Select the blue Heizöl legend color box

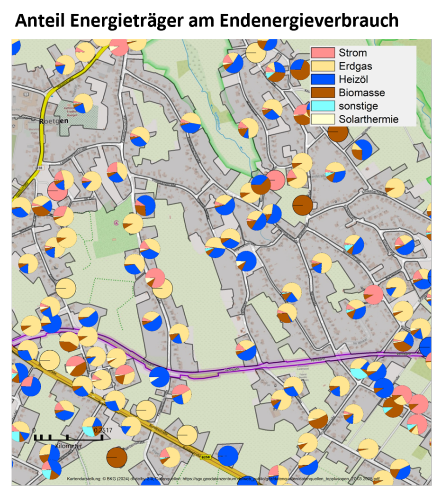point(323,79)
